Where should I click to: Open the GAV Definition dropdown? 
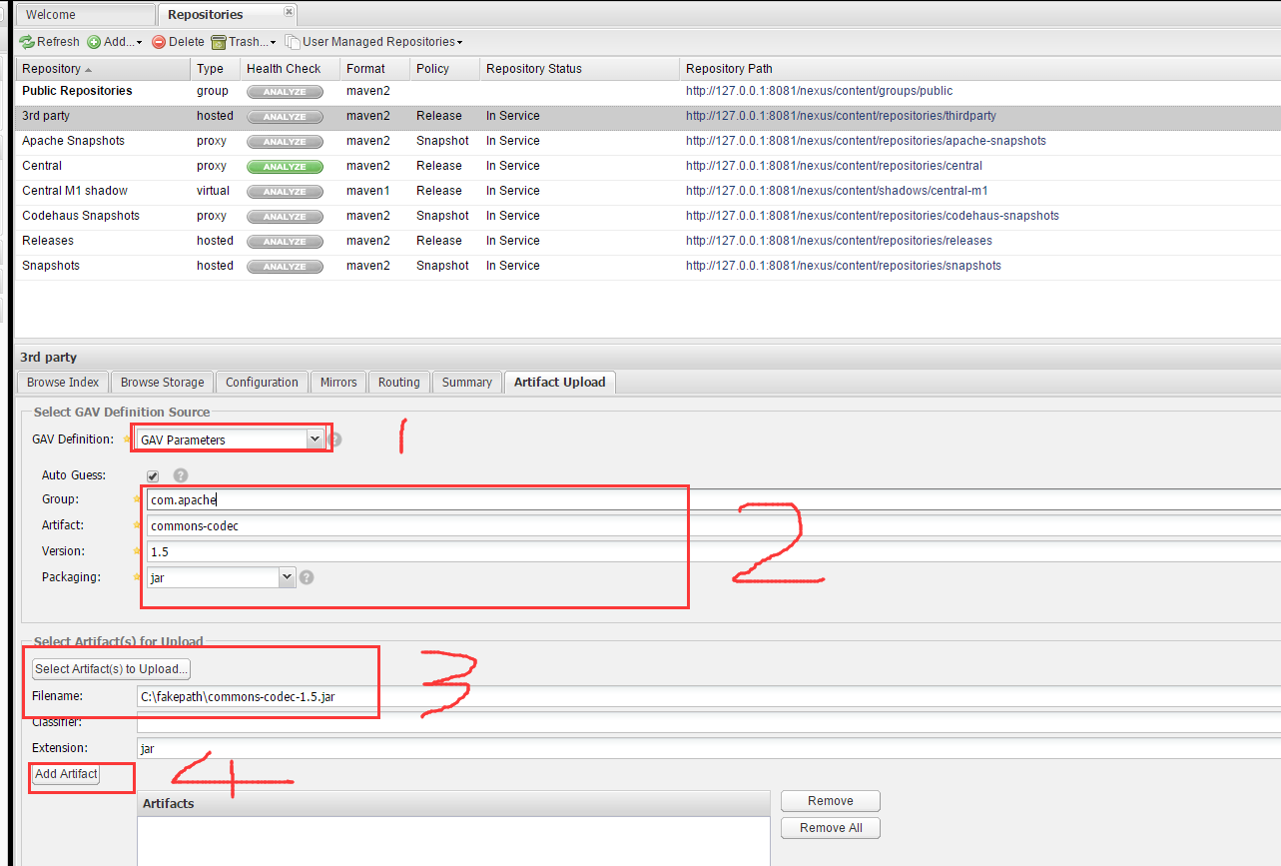pos(315,439)
